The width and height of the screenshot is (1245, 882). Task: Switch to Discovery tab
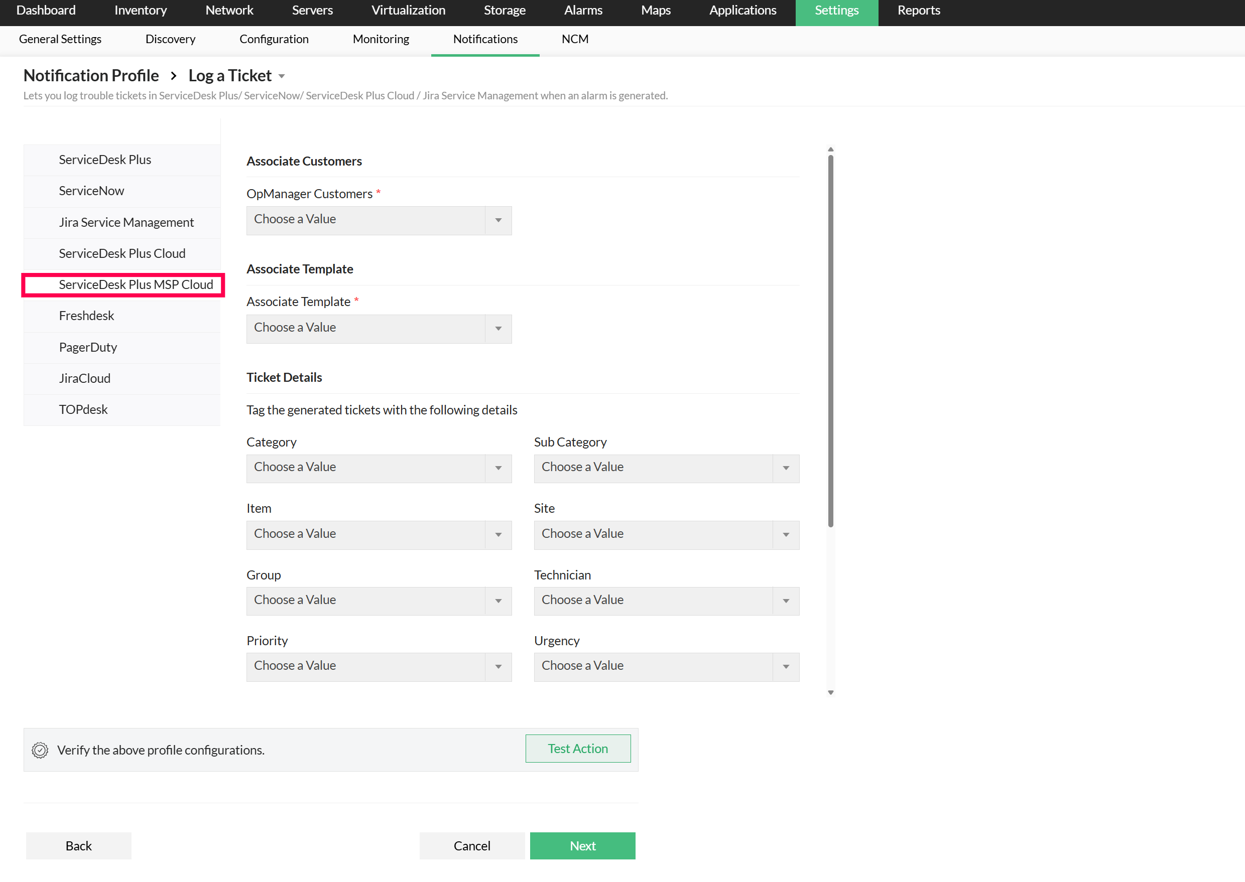coord(171,39)
